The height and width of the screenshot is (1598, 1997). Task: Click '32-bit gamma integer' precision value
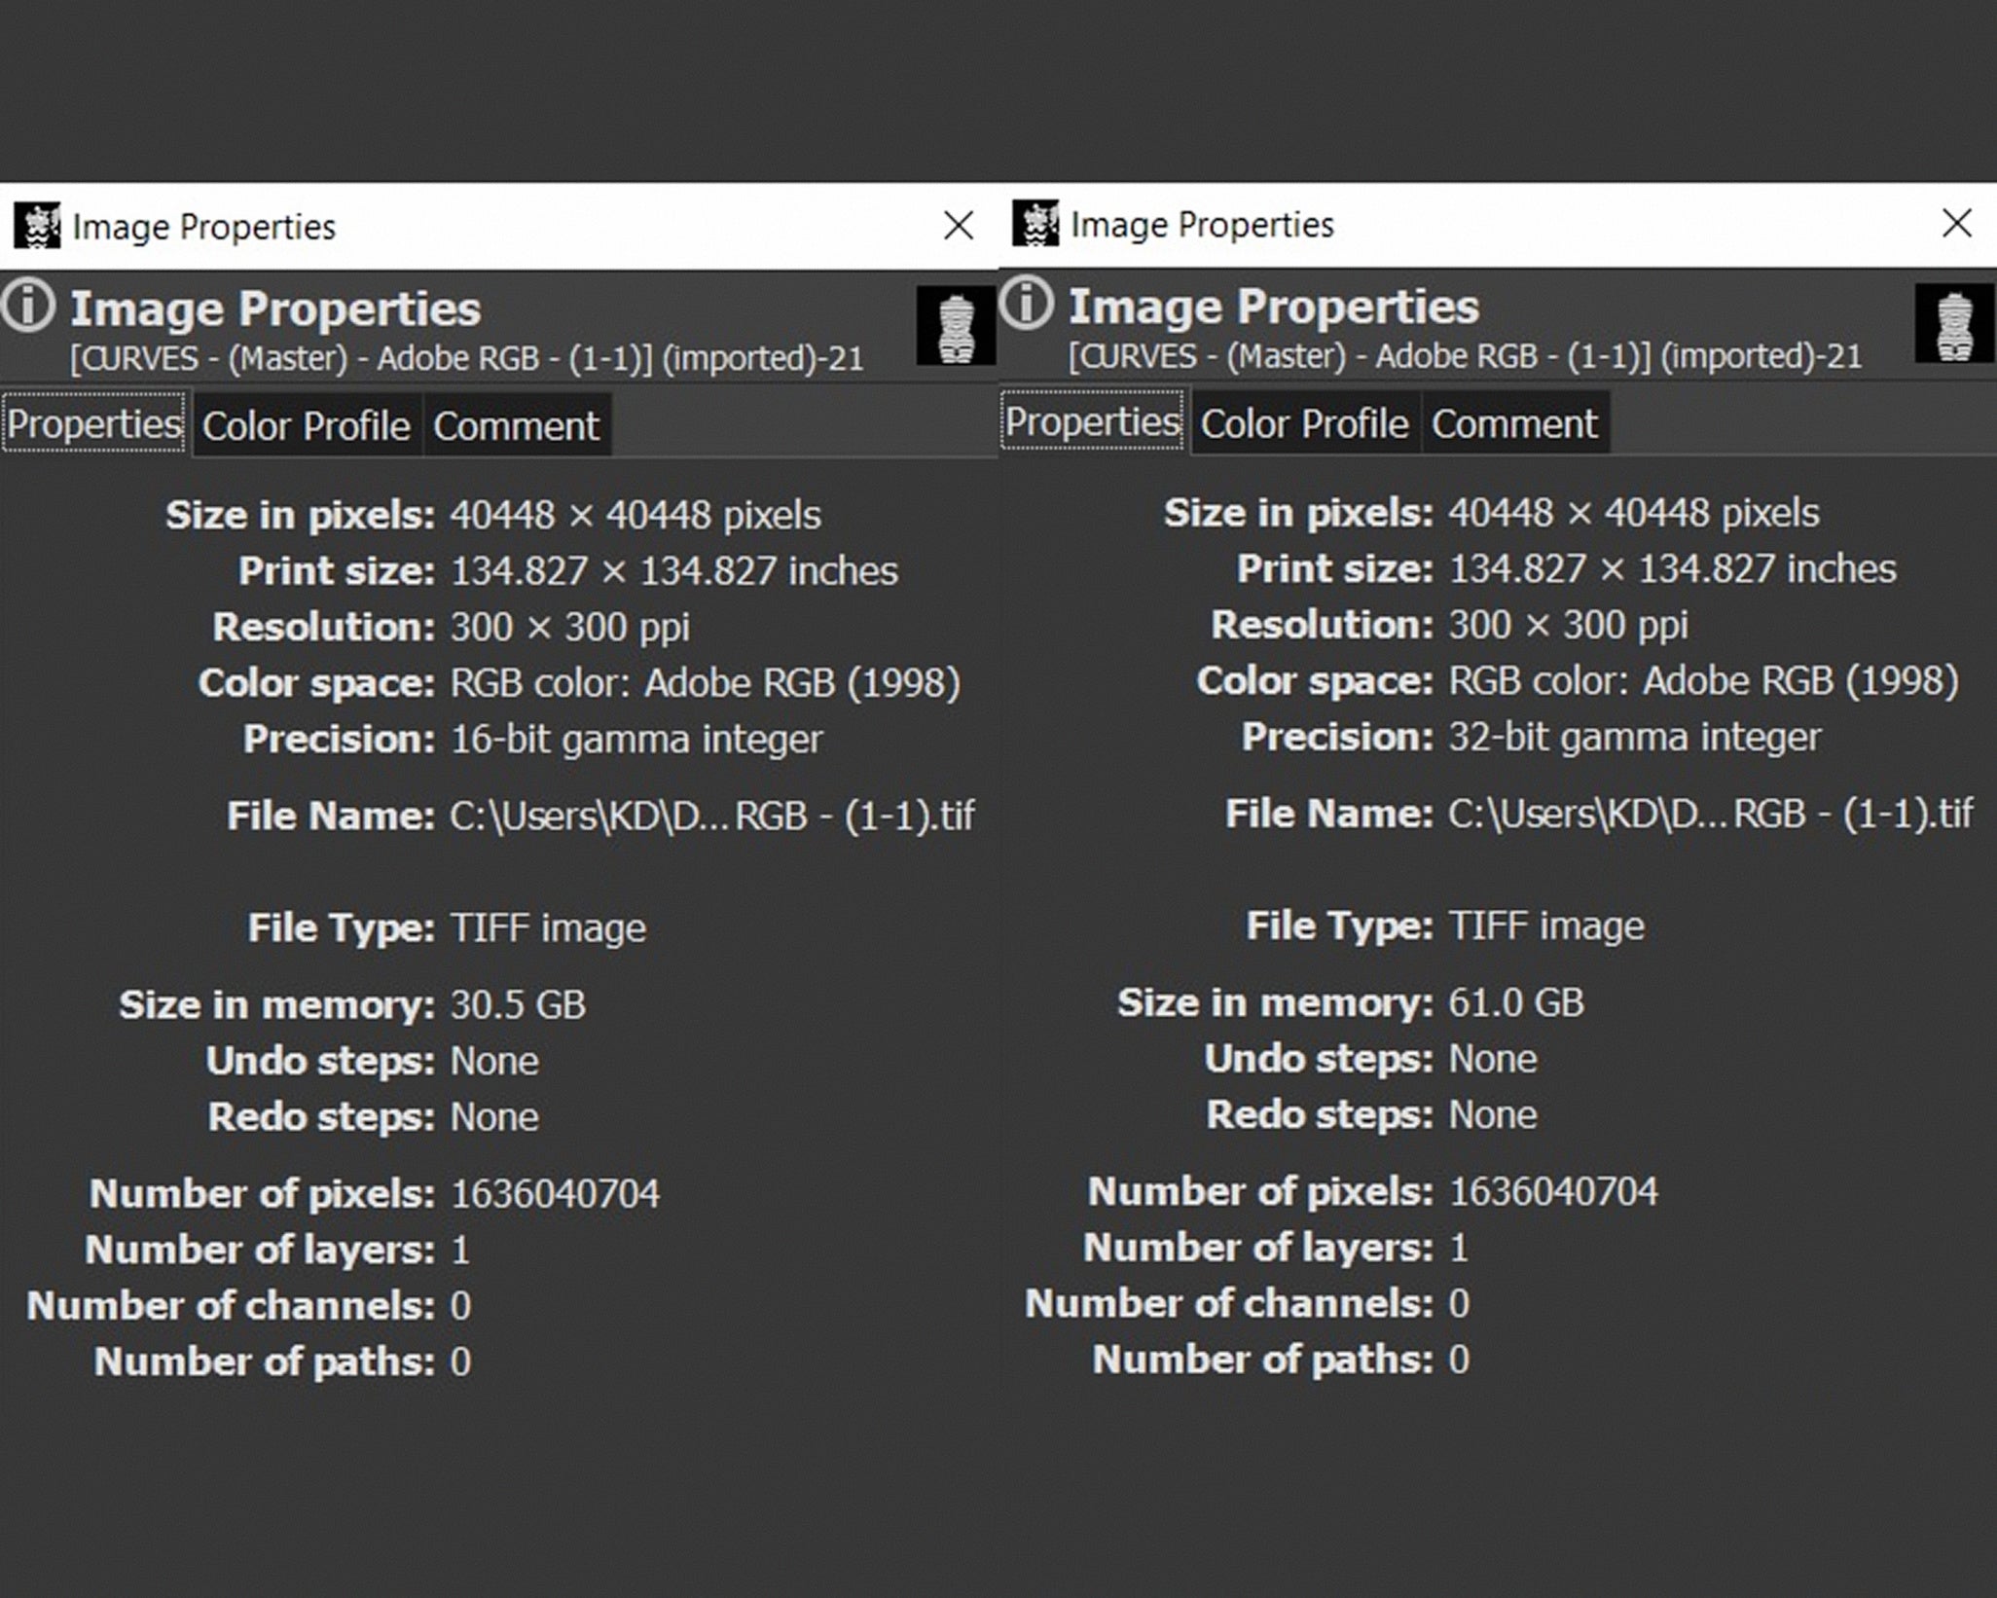coord(1635,737)
